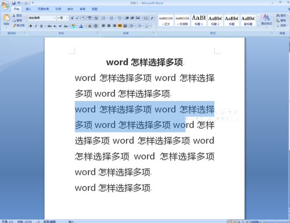Open the 审阅 (Review) tab
This screenshot has width=290, height=223.
pyautogui.click(x=82, y=9)
